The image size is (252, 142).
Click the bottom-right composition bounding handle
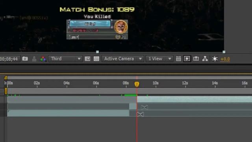(224, 52)
